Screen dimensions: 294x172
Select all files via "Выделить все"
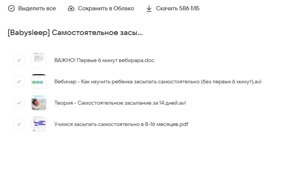(x=37, y=8)
